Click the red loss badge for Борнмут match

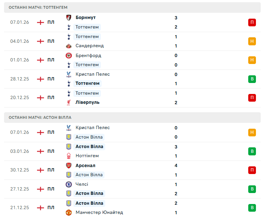tap(252, 22)
